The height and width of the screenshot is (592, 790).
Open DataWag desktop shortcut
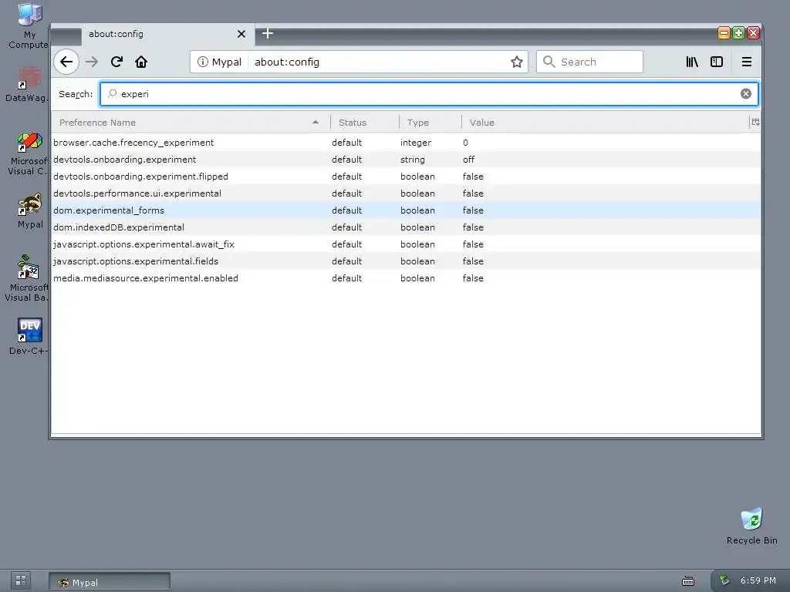pyautogui.click(x=28, y=85)
